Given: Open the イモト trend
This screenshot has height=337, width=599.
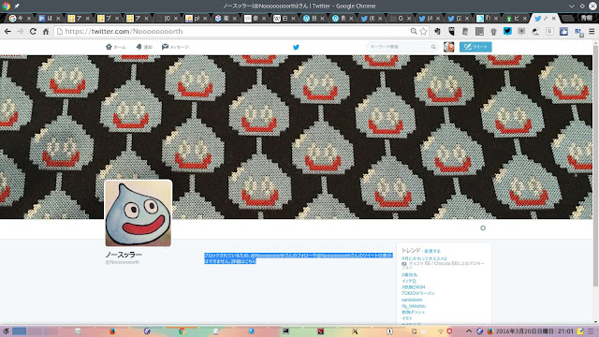Looking at the screenshot, I should point(407,318).
